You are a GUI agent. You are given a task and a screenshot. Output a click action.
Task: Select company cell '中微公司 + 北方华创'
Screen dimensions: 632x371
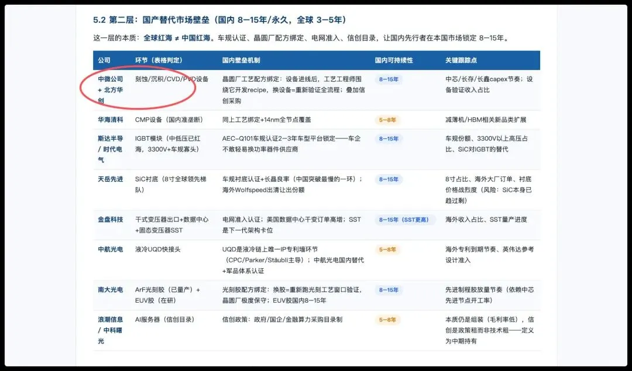(111, 90)
